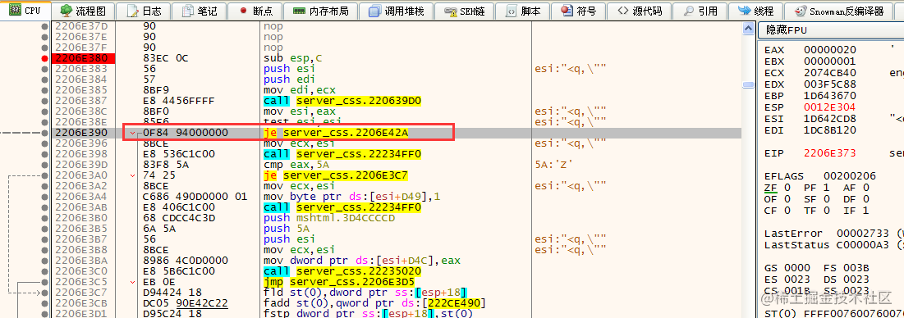Select ECX register value 2074CB40
This screenshot has height=318, width=904.
click(829, 73)
